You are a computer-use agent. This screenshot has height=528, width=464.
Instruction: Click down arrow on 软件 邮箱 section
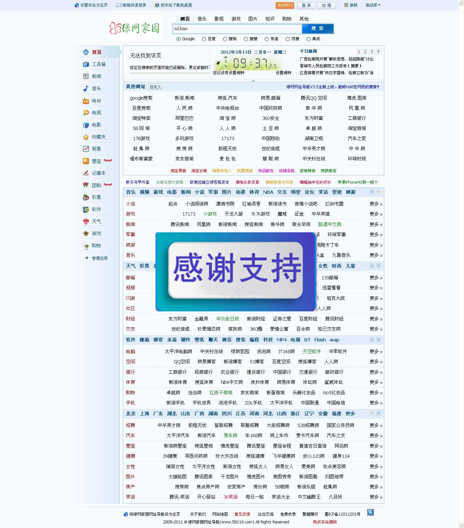(x=372, y=340)
